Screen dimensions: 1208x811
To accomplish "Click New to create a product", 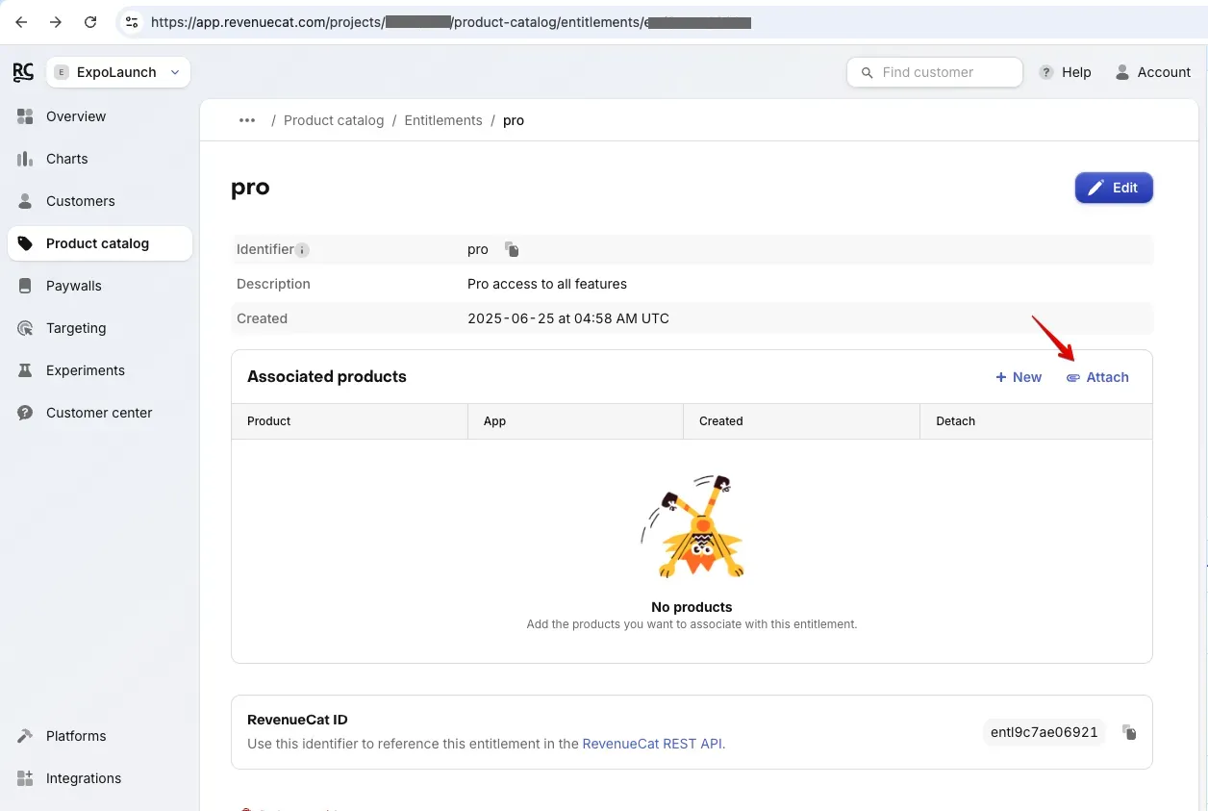I will point(1019,377).
